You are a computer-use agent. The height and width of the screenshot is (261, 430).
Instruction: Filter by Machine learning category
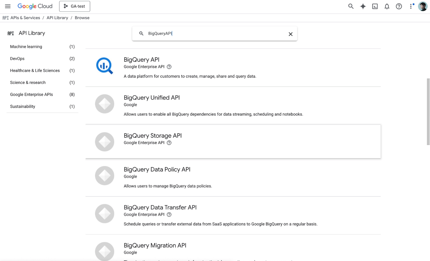(x=43, y=47)
